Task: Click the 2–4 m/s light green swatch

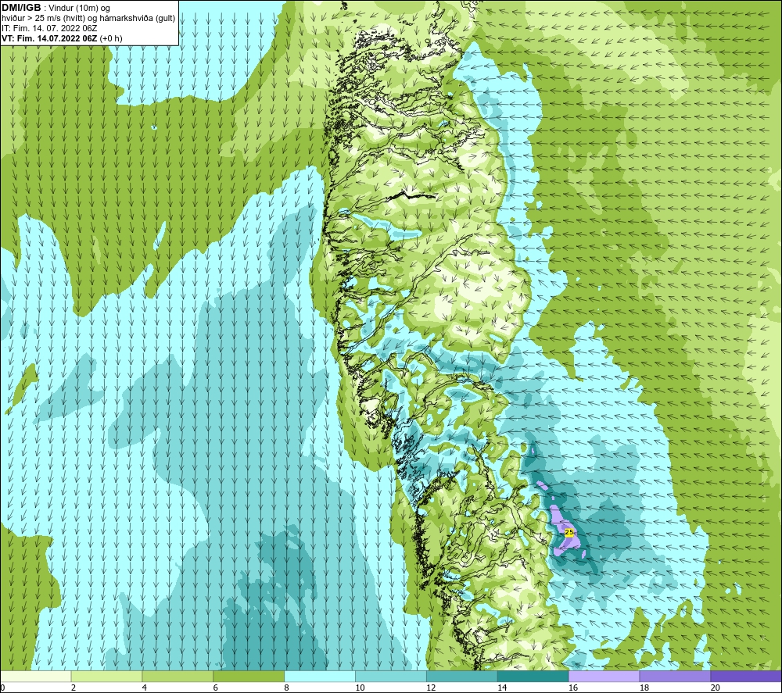Action: [106, 676]
